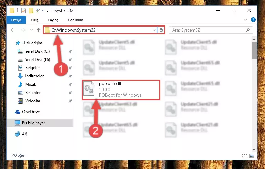Click the refresh icon beside address bar
This screenshot has height=169, width=265.
[x=161, y=30]
